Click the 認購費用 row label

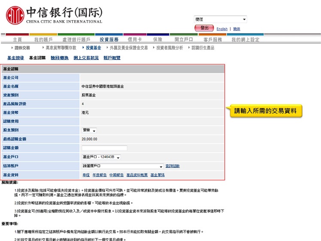pos(11,121)
